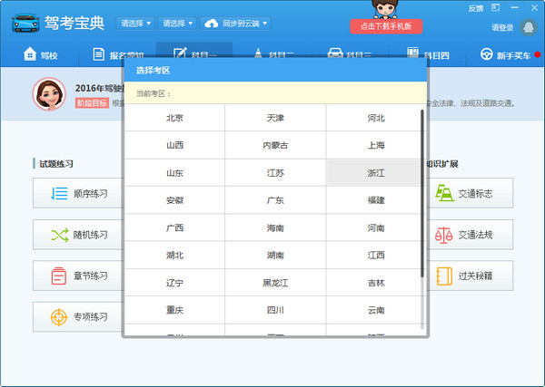Viewport: 545px width, 387px height.
Task: Click the red 点击下载手机版 button
Action: 386,26
